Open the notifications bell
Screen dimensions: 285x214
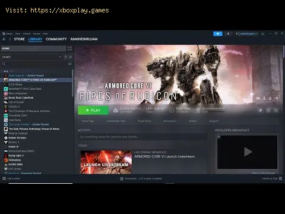click(228, 34)
